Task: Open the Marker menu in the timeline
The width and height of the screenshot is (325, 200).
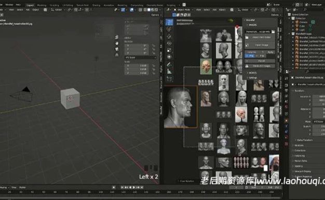Action: [22, 188]
